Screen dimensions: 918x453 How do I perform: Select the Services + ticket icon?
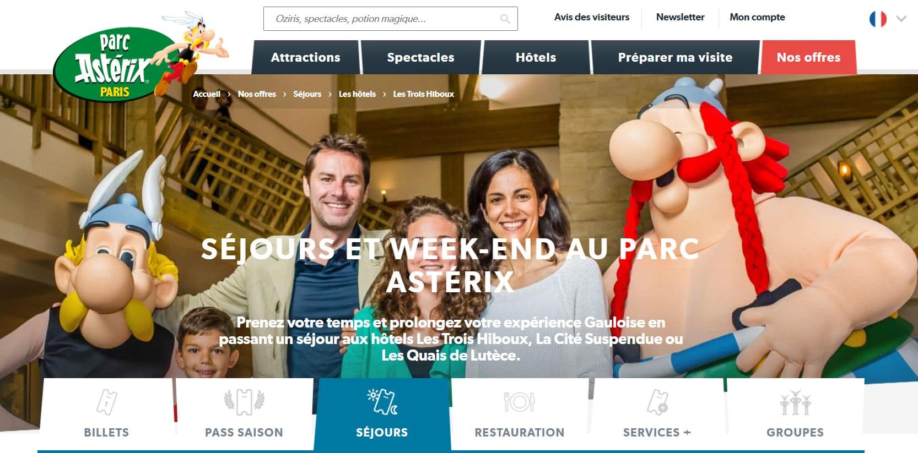click(x=657, y=402)
